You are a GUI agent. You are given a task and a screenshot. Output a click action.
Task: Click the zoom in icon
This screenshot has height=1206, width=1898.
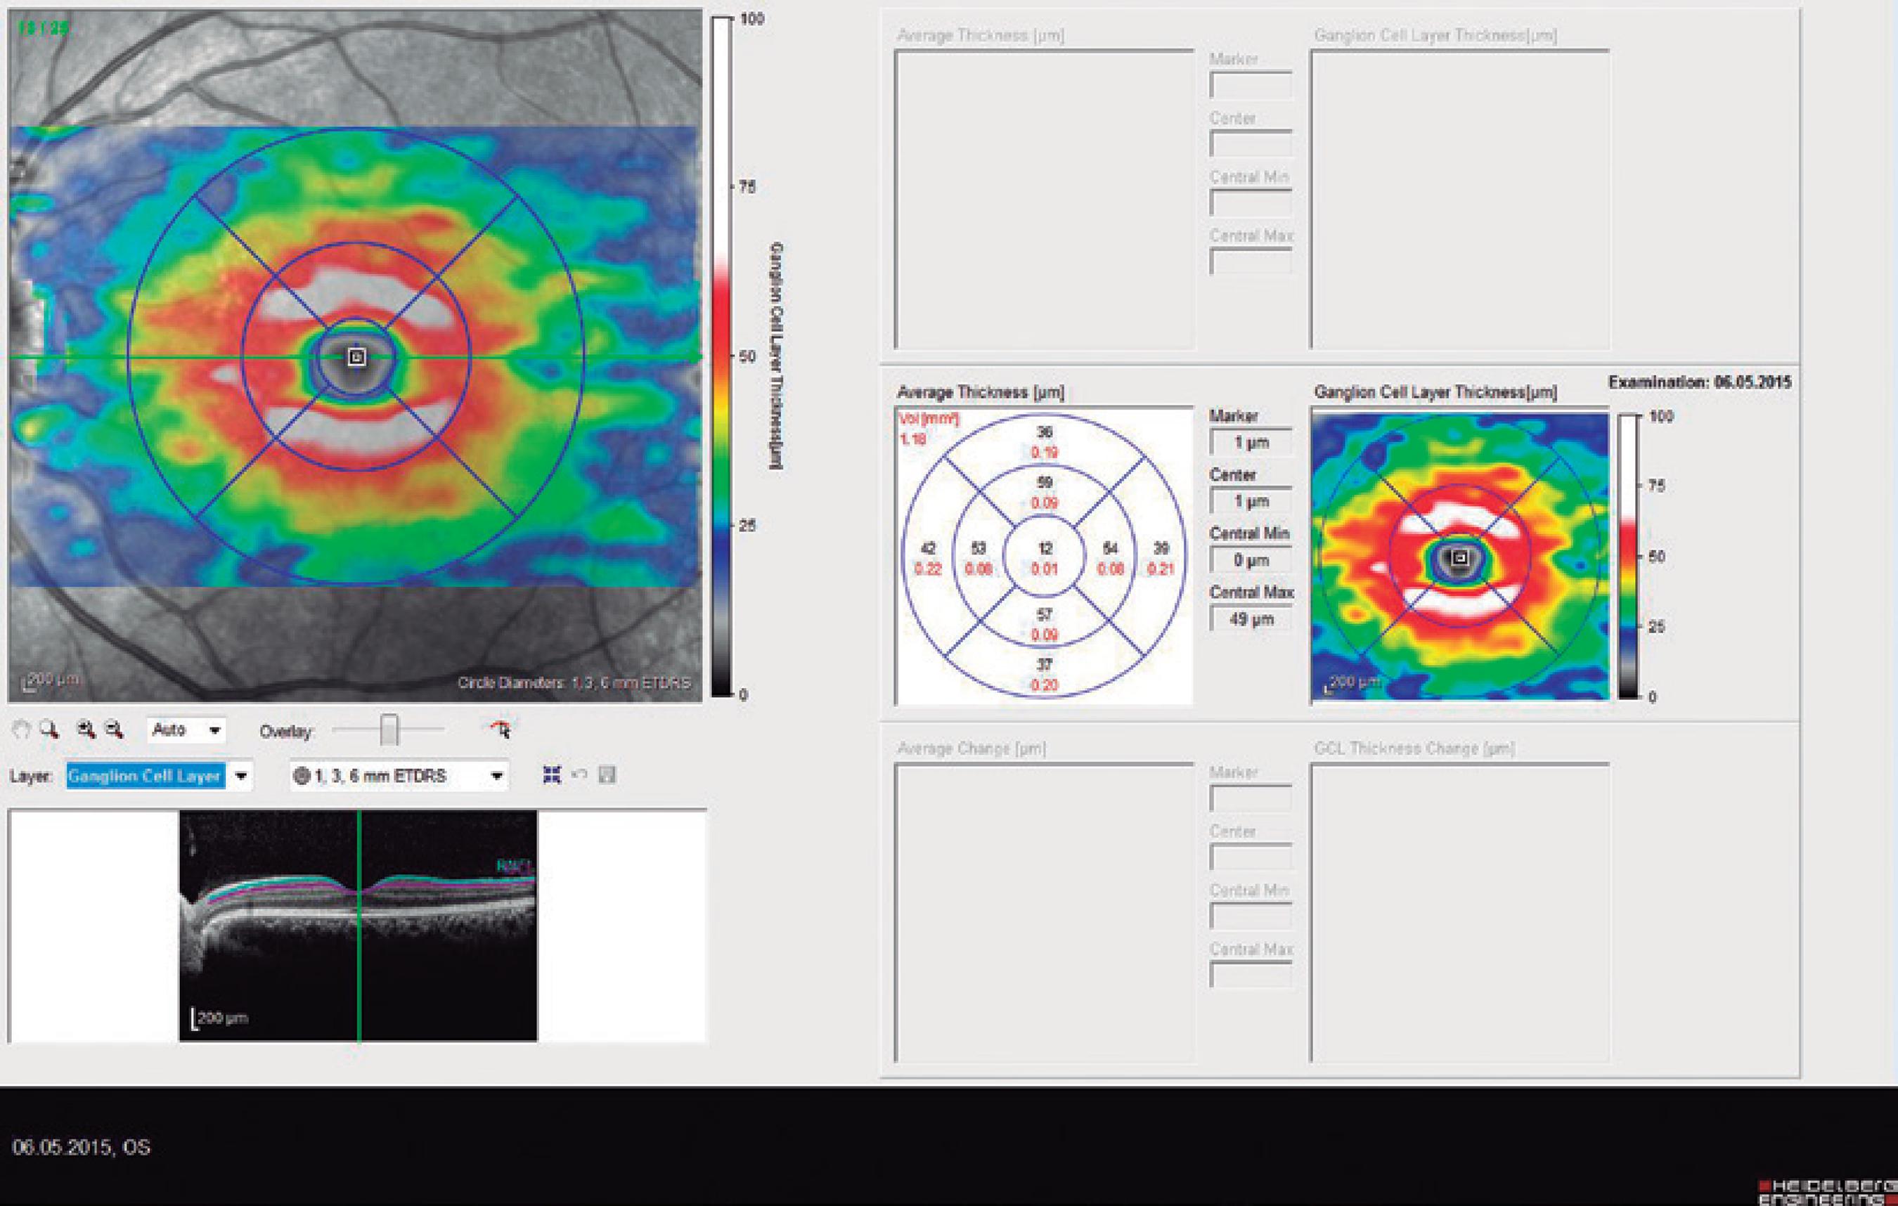click(x=86, y=730)
